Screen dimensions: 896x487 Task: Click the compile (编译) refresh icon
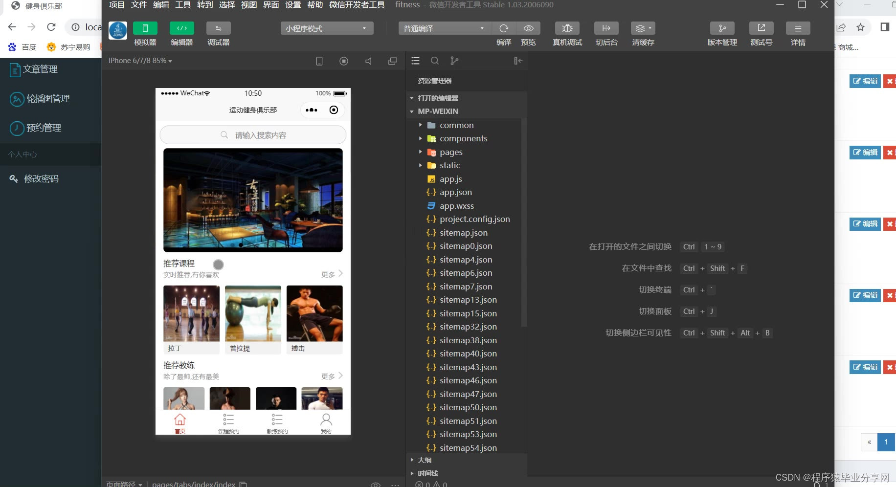click(504, 28)
